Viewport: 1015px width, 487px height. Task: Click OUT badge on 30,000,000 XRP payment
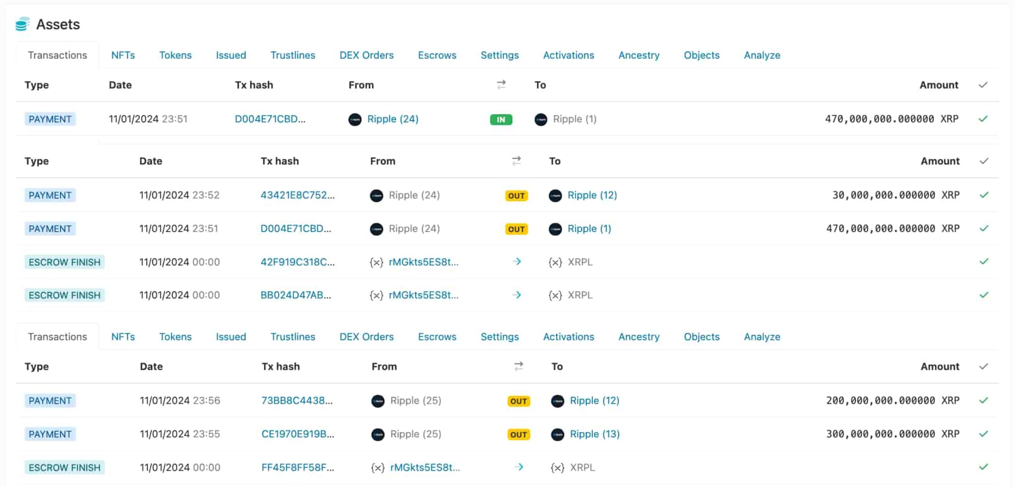coord(516,195)
